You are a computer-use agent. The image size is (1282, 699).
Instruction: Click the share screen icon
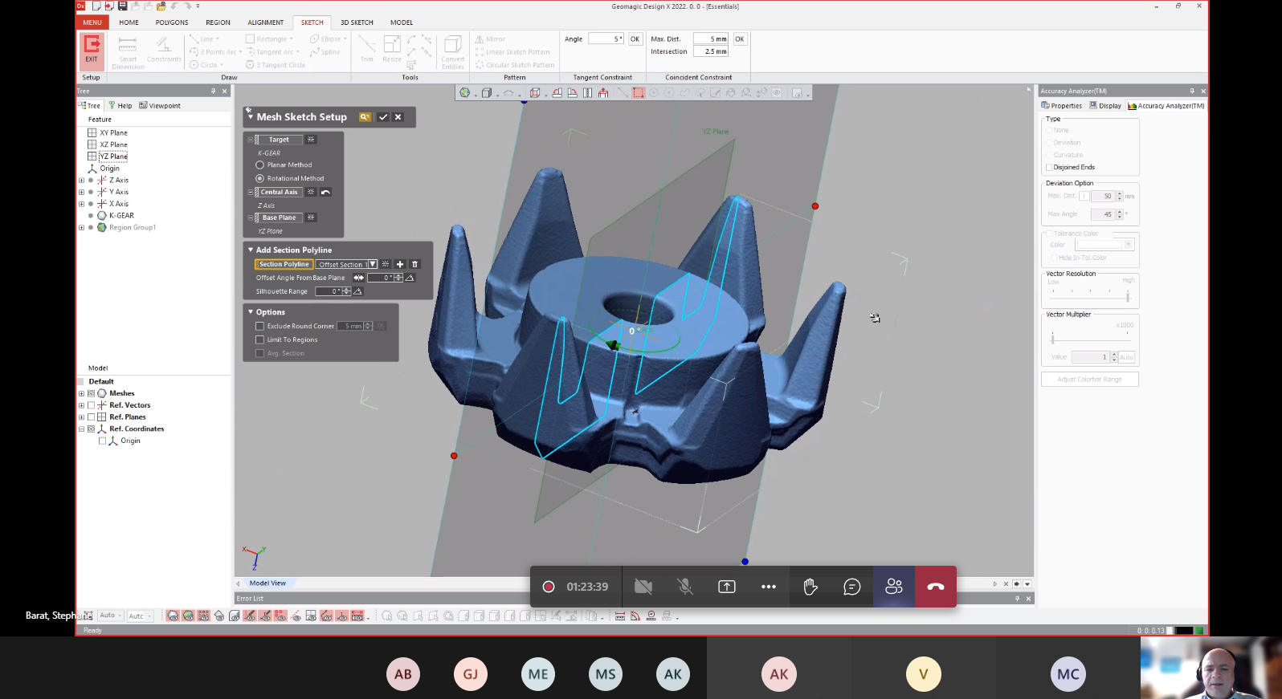pos(726,587)
